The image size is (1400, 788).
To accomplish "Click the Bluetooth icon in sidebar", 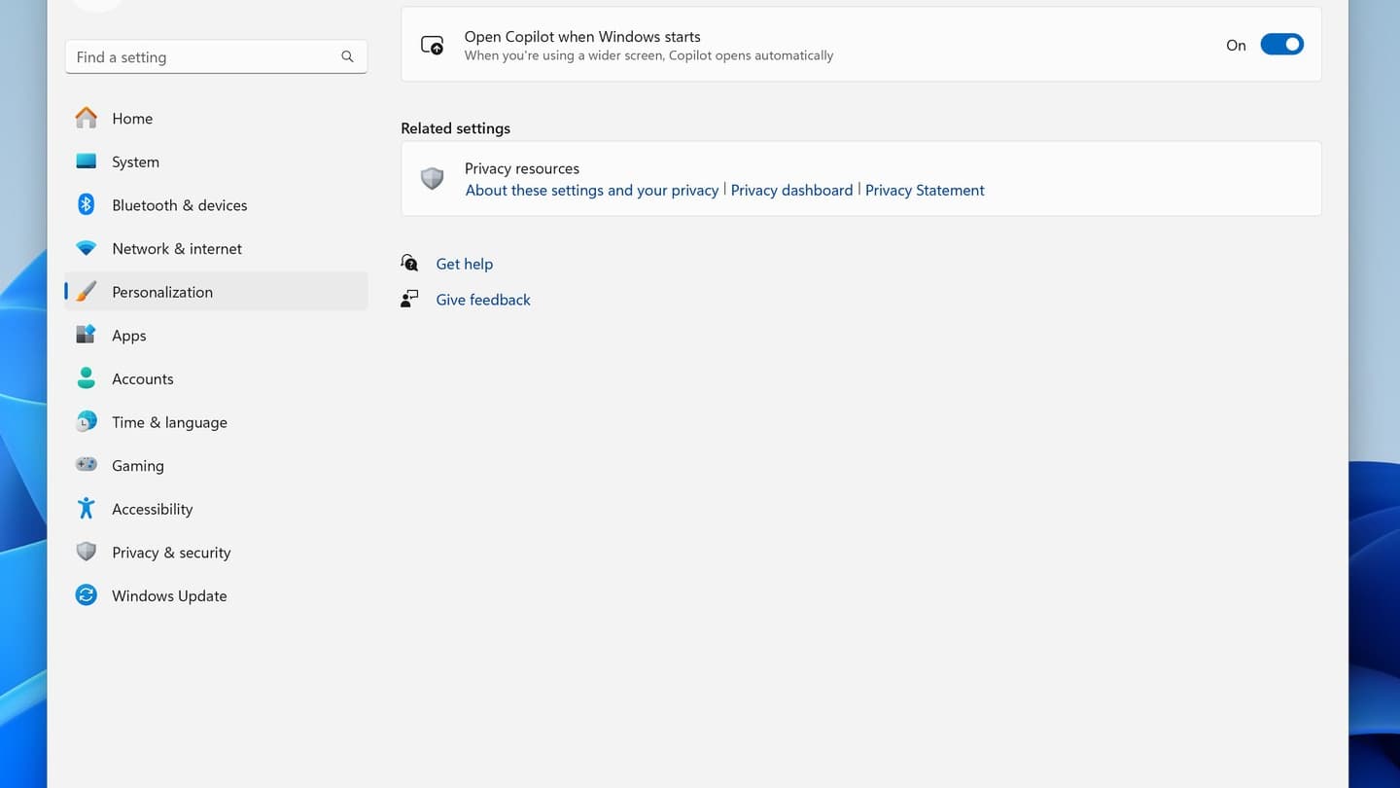I will 87,204.
